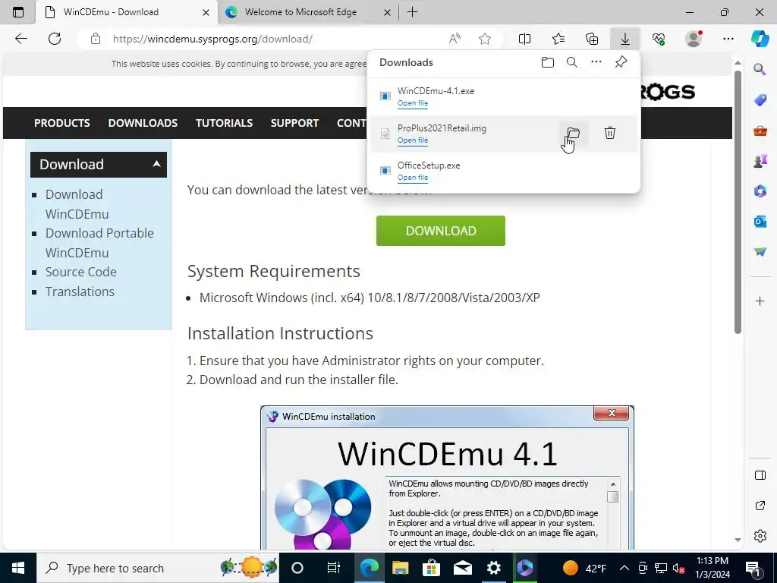777x583 pixels.
Task: Open Source Code link
Action: 80,272
